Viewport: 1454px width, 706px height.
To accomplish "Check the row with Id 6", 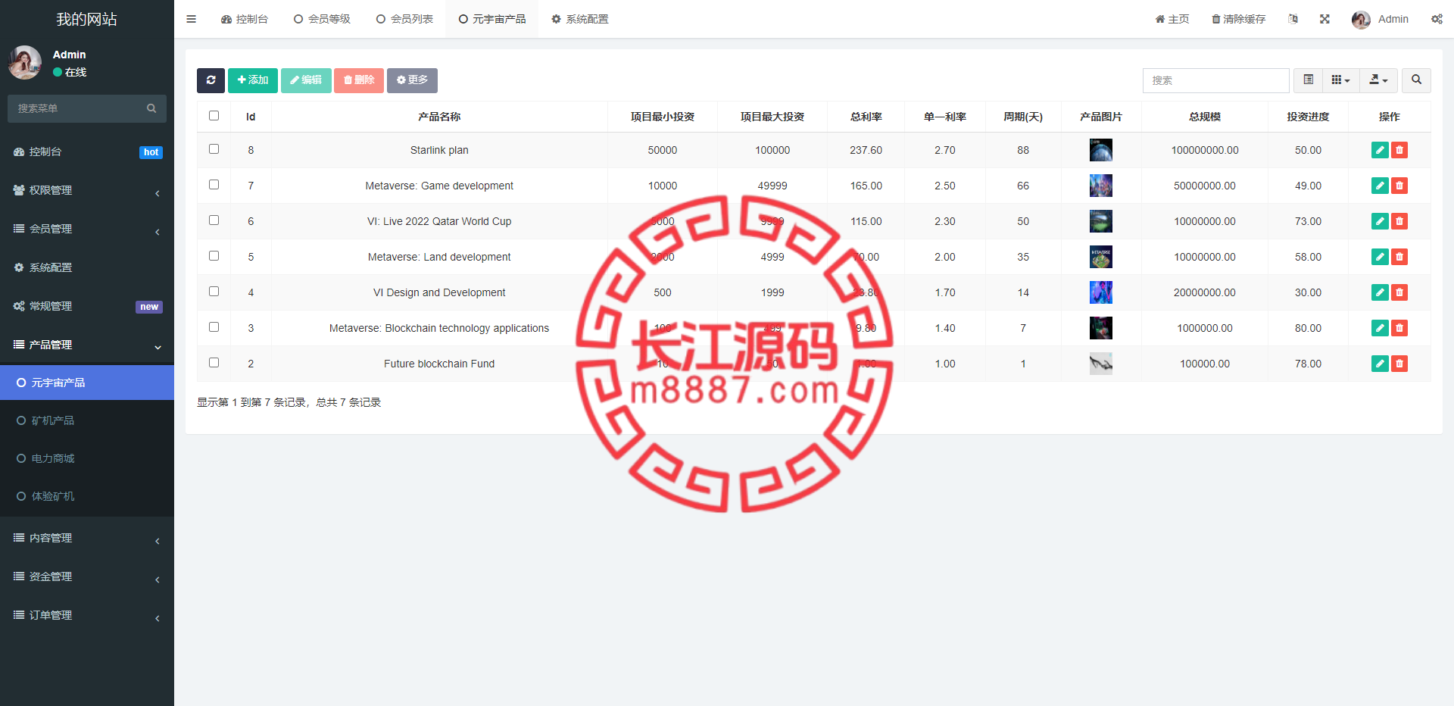I will coord(214,220).
